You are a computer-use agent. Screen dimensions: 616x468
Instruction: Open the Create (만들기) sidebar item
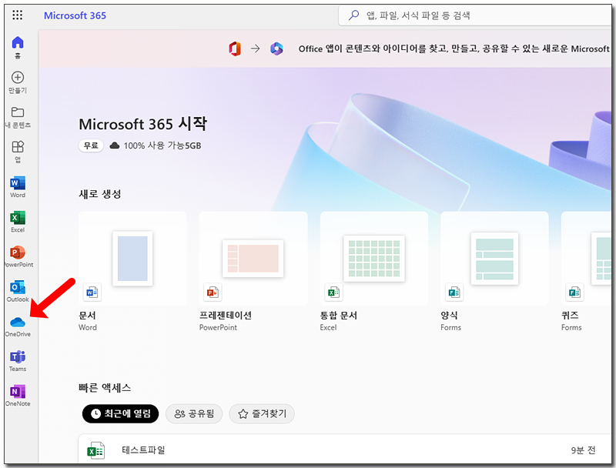coord(18,82)
